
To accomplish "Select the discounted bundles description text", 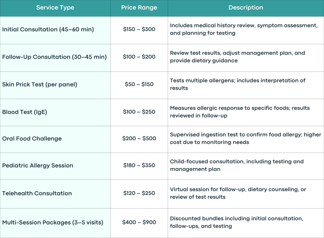I will [x=237, y=222].
